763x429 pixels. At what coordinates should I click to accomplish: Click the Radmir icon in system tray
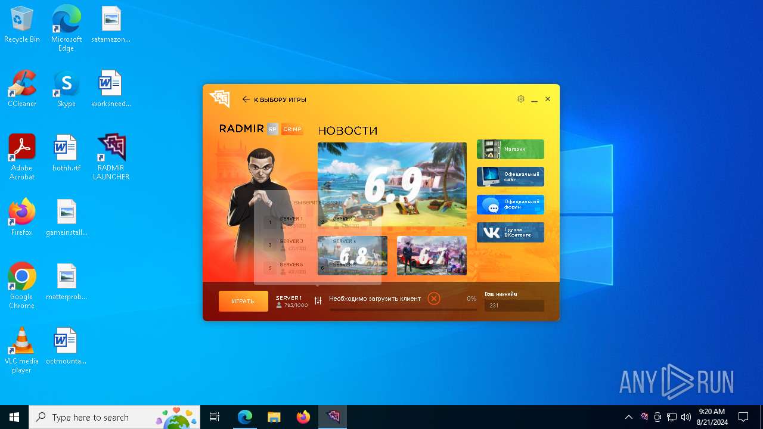(644, 417)
